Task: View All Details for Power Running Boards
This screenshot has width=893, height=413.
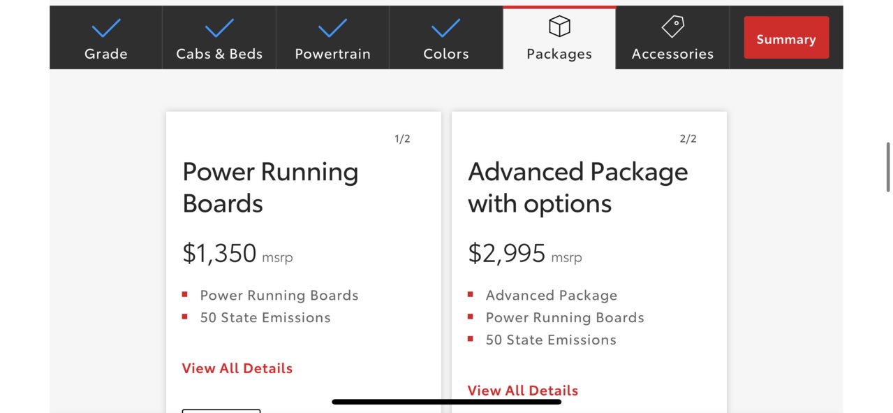Action: tap(237, 368)
